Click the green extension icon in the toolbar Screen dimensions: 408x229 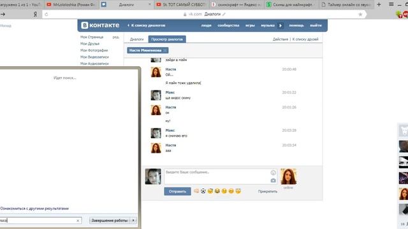[x=398, y=15]
